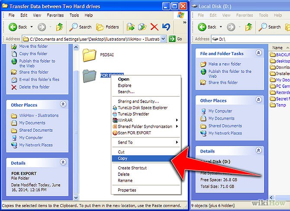Click the Copy To toolbar icon

point(142,27)
